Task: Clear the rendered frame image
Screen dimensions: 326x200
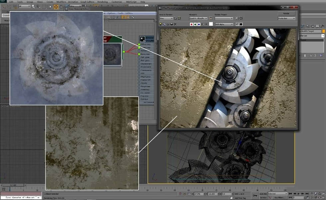Action: tap(175, 24)
